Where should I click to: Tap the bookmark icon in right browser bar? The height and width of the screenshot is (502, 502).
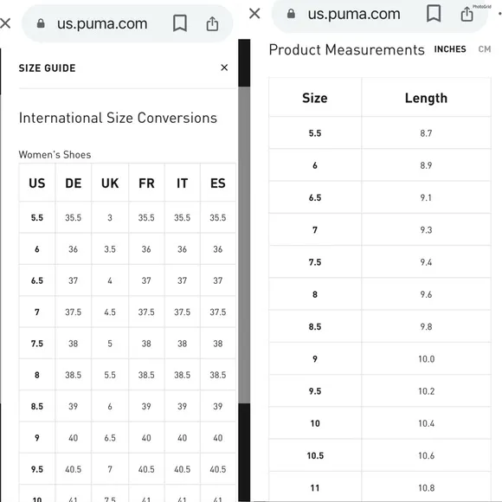click(x=434, y=14)
